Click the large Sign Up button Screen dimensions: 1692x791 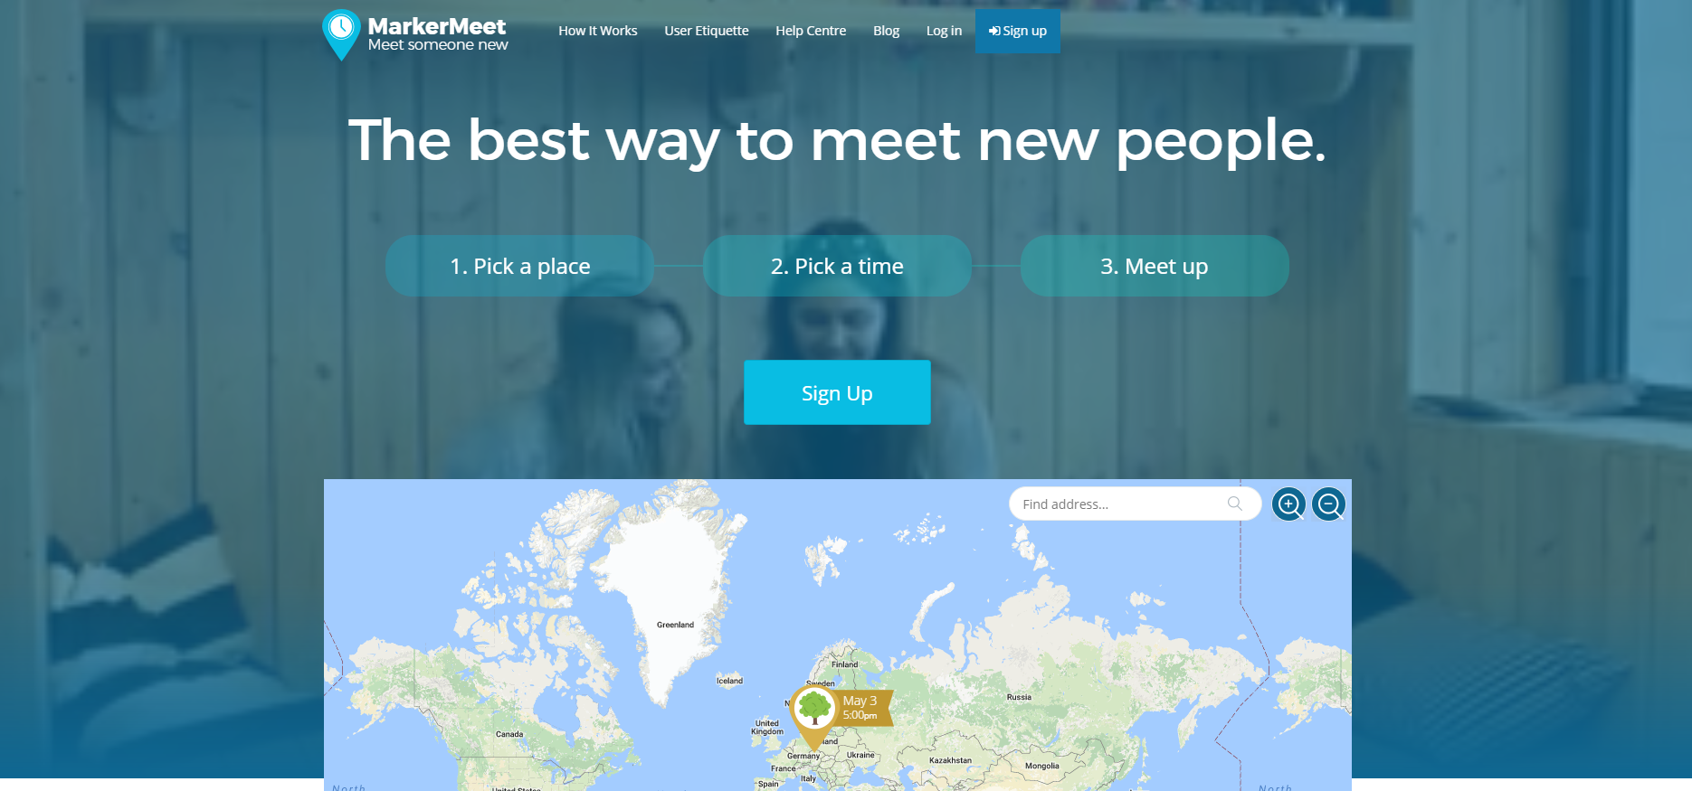837,392
